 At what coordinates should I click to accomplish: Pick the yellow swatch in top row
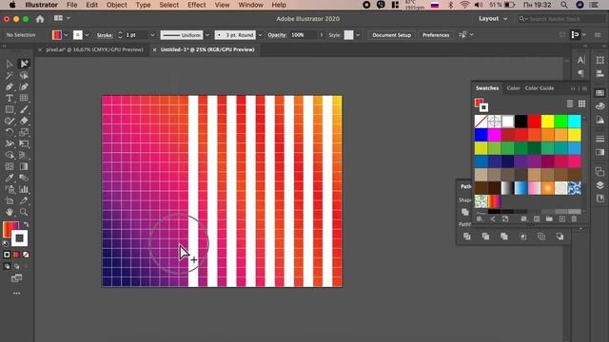[x=547, y=122]
